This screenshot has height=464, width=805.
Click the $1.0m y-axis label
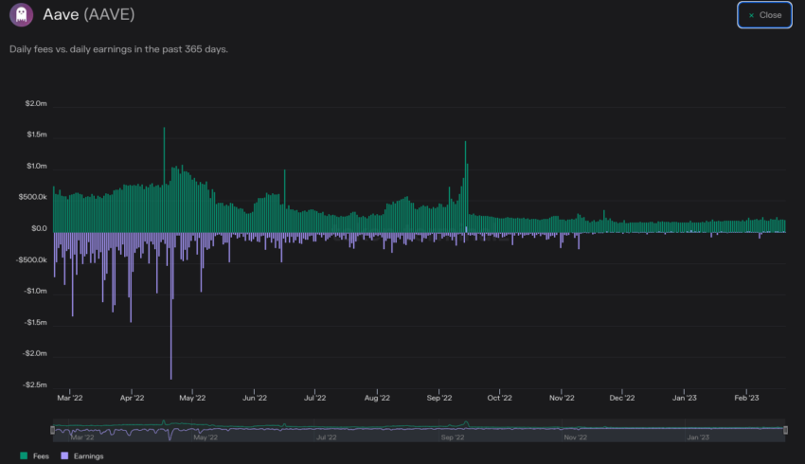click(x=36, y=166)
